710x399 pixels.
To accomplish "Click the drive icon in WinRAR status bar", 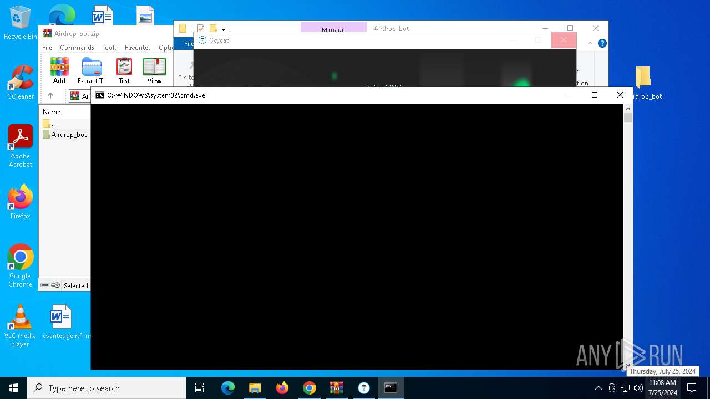I will (x=45, y=285).
